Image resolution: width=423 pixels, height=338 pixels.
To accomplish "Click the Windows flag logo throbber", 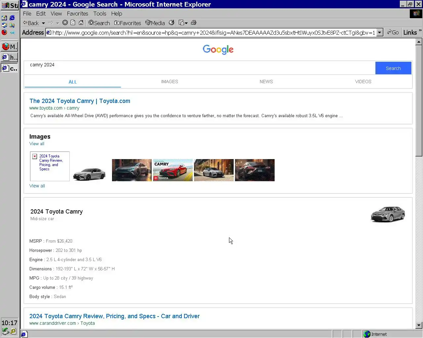I will coord(416,14).
